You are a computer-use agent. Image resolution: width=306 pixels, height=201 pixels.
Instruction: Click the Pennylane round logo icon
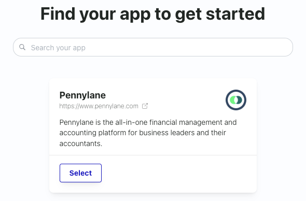(236, 100)
